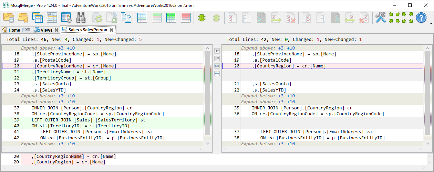Image resolution: width=434 pixels, height=172 pixels.
Task: Close the Sales.vSalesPerson tab
Action: tap(111, 30)
